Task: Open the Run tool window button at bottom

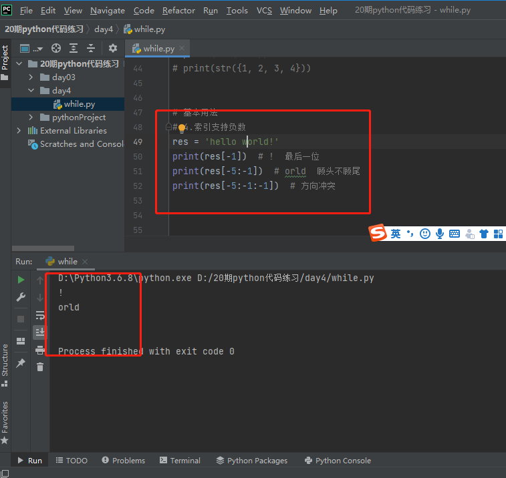Action: coord(29,460)
